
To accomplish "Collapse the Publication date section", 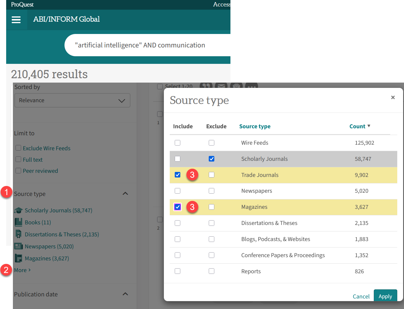I will pyautogui.click(x=125, y=294).
